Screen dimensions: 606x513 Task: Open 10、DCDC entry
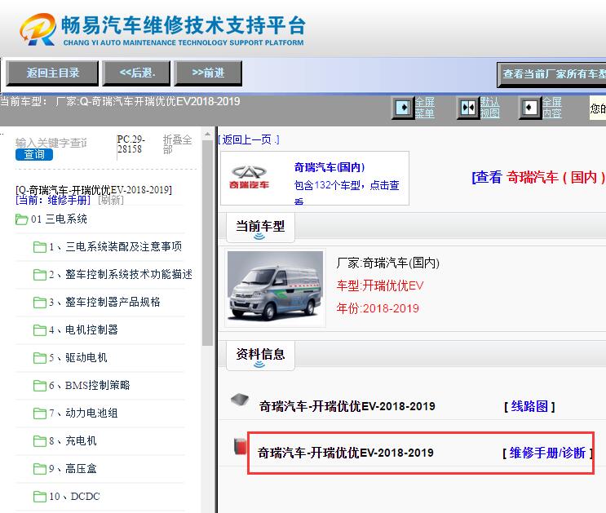[x=74, y=497]
